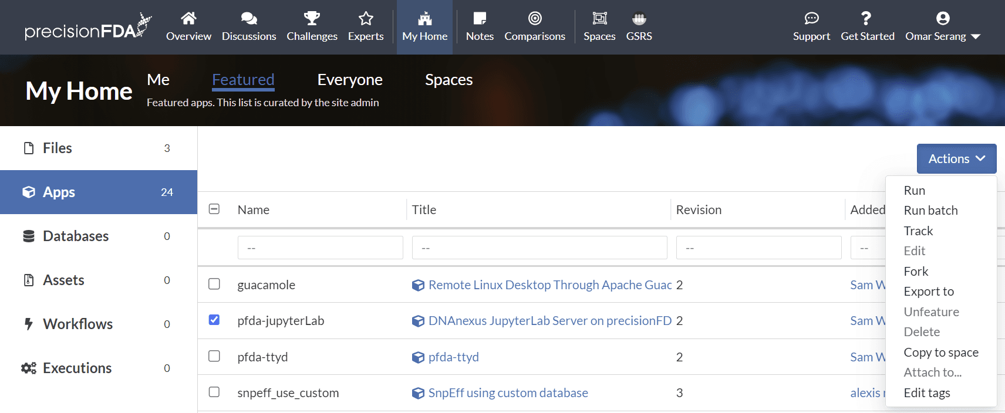The width and height of the screenshot is (1005, 413).
Task: Tick the snpeff_use_custom checkbox
Action: point(214,392)
